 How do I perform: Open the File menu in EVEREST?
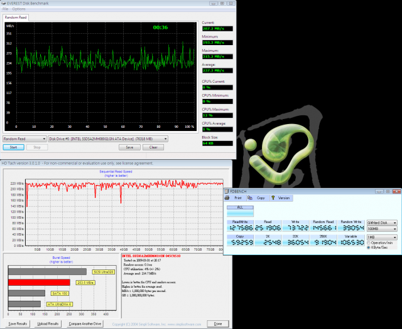[x=6, y=9]
